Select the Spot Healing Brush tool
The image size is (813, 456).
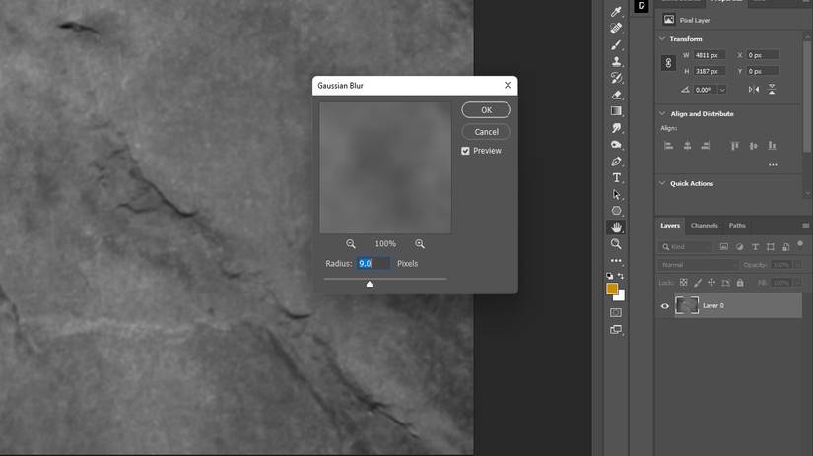(616, 28)
